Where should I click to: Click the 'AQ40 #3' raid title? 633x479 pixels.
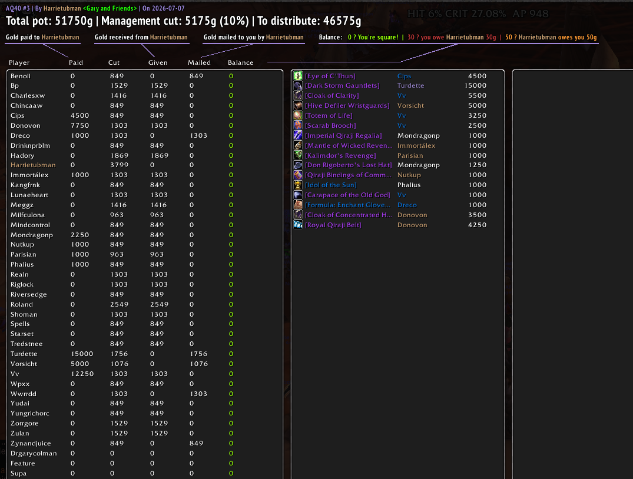click(18, 8)
